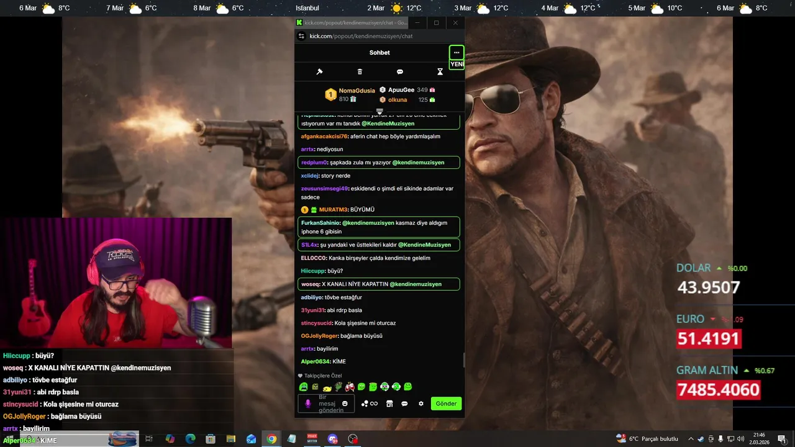Click username adbiliyo in chat popup
795x447 pixels.
pyautogui.click(x=312, y=297)
